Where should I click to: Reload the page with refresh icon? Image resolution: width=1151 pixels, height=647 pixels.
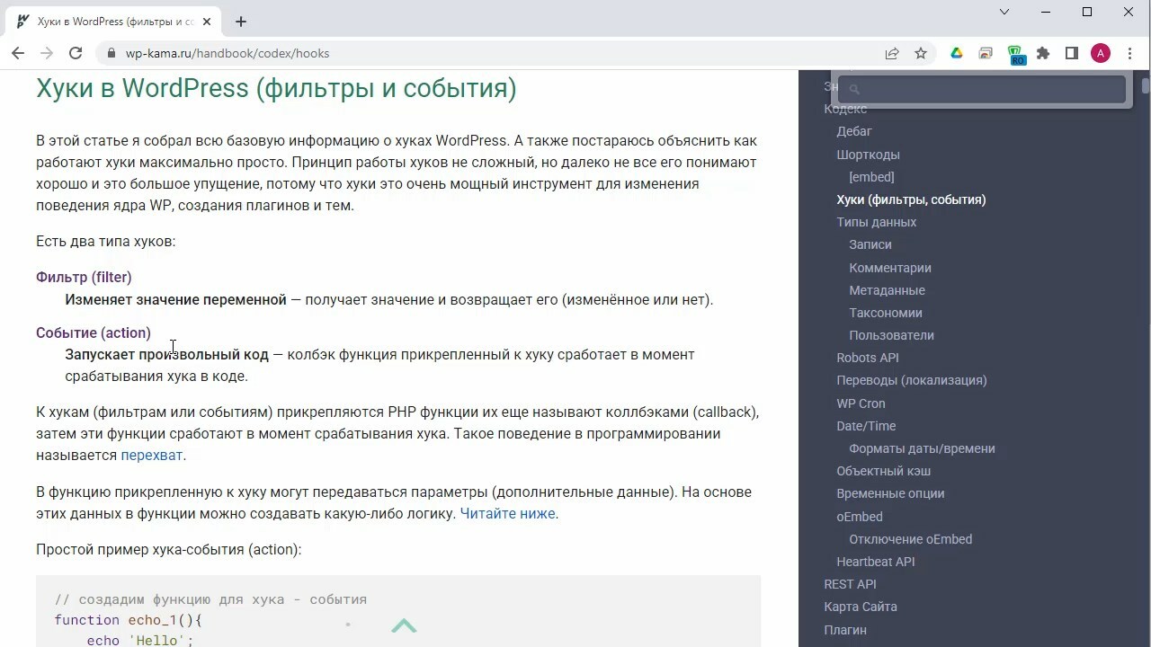pyautogui.click(x=76, y=53)
